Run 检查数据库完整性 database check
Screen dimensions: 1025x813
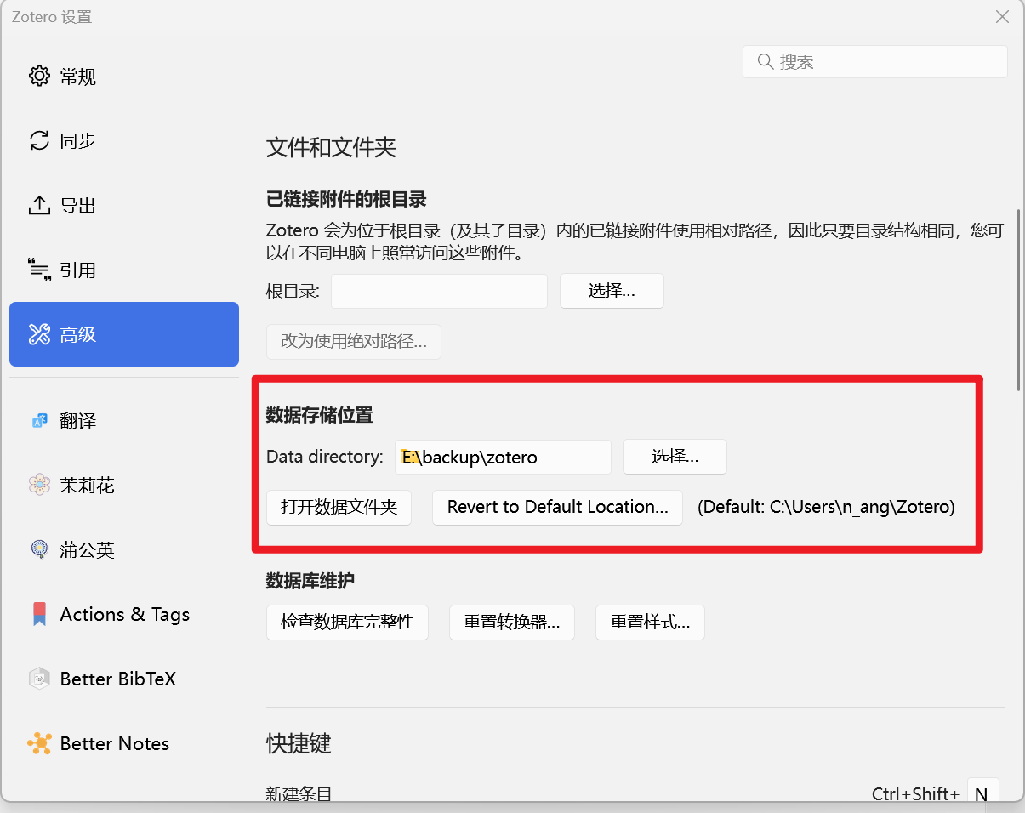tap(347, 623)
